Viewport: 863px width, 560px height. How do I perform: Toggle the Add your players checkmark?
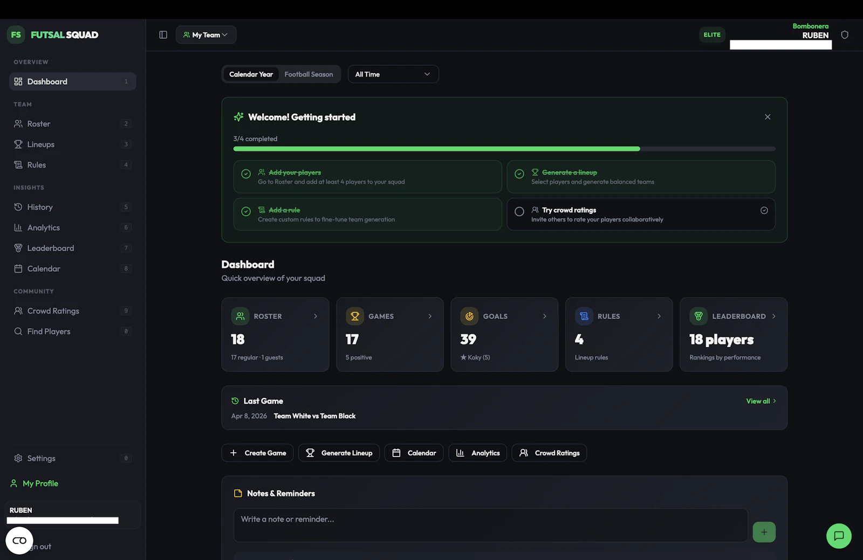[246, 174]
